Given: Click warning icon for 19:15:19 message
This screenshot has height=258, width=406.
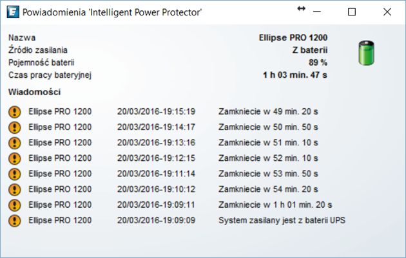Looking at the screenshot, I should coord(14,112).
